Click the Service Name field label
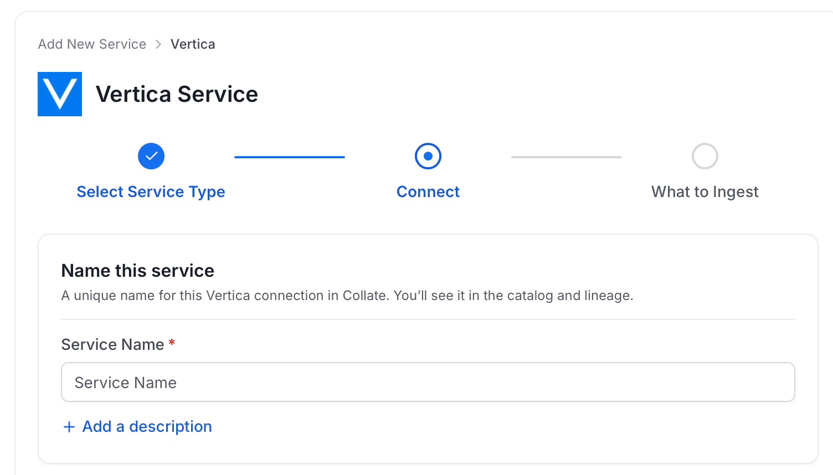Viewport: 833px width, 475px height. [112, 344]
